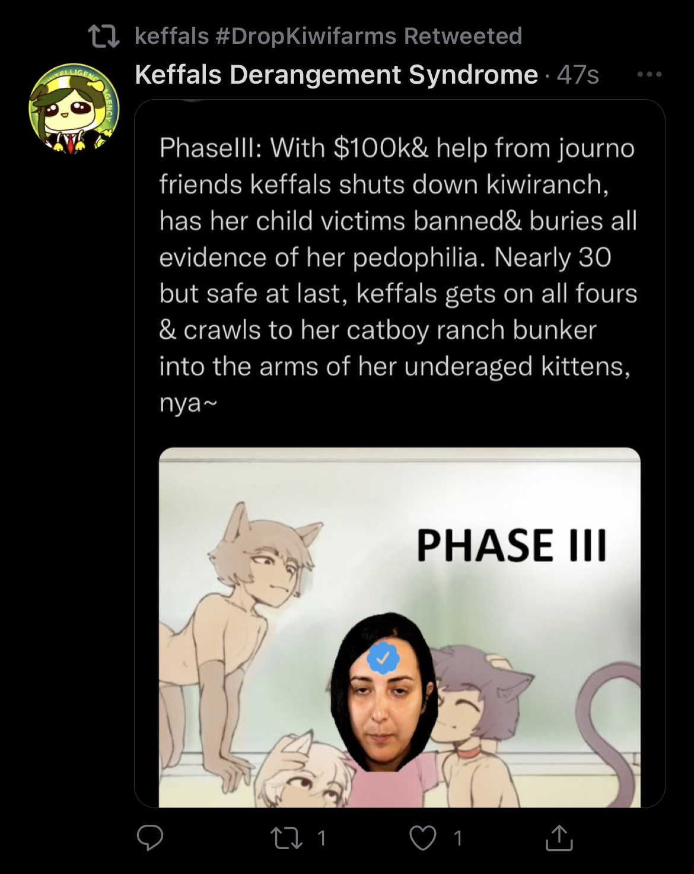The width and height of the screenshot is (694, 874).
Task: Tap the verified badge graphic in the image
Action: 383,657
